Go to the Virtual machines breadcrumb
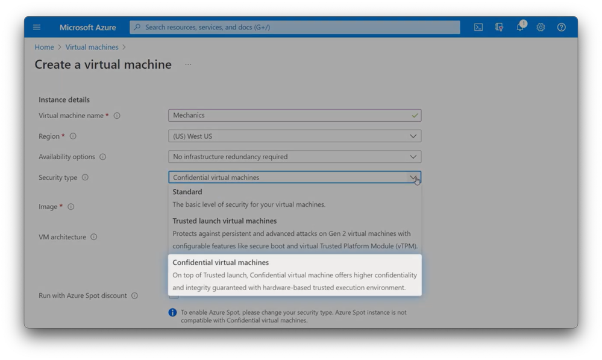The image size is (602, 360). point(92,47)
